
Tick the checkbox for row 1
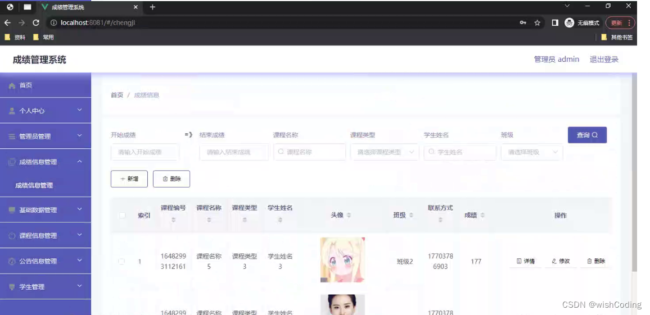click(x=121, y=262)
